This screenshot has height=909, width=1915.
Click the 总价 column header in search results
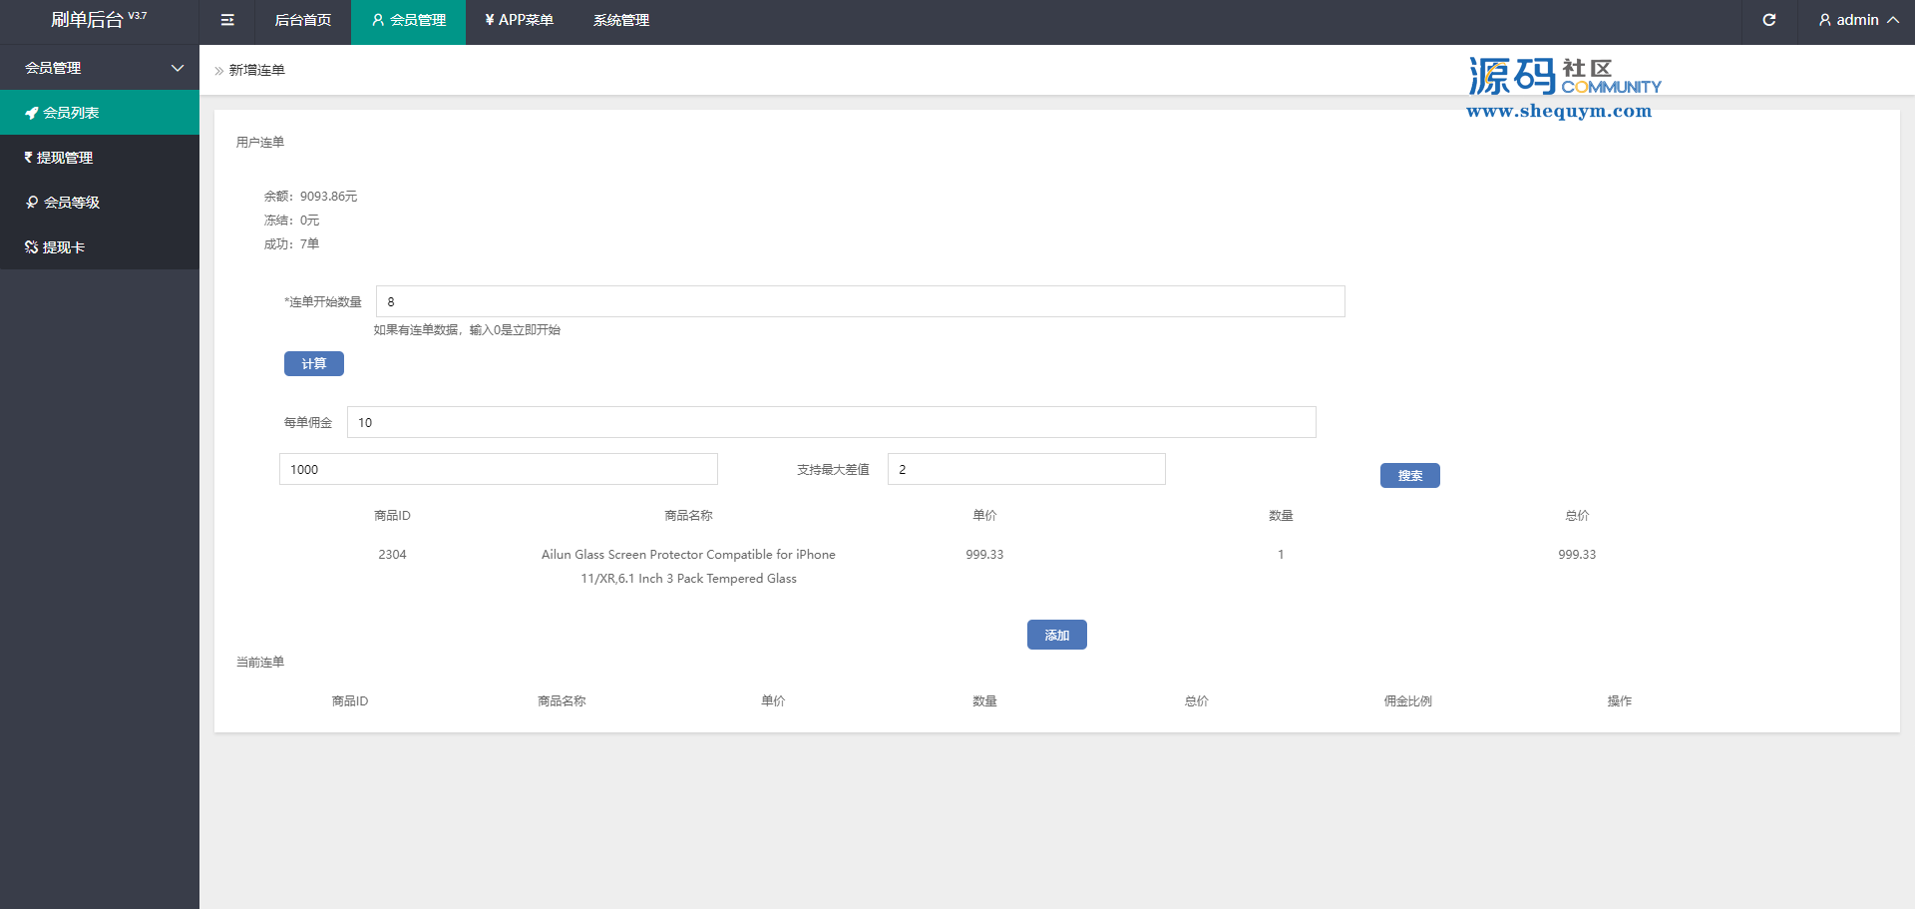pyautogui.click(x=1577, y=516)
